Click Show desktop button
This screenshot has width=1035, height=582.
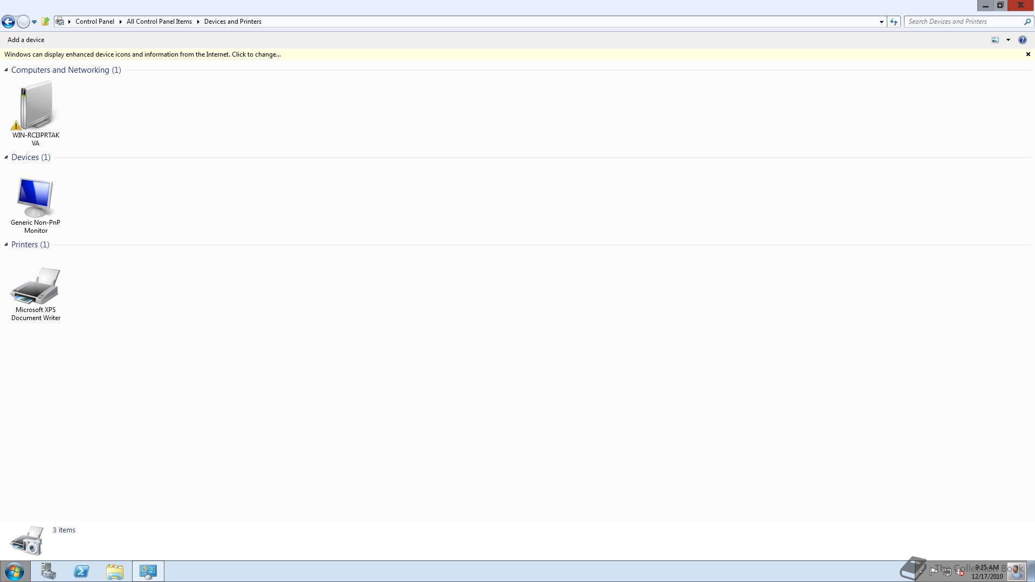coord(1031,572)
